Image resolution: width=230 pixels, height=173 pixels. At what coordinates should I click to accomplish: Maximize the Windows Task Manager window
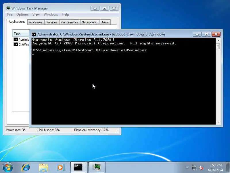coord(104,8)
